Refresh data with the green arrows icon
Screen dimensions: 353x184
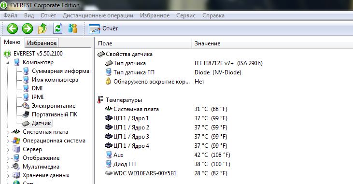click(57, 28)
